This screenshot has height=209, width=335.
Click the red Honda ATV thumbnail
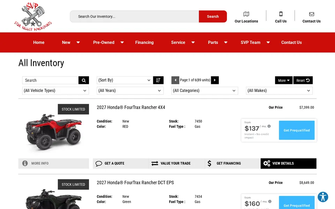[54, 132]
